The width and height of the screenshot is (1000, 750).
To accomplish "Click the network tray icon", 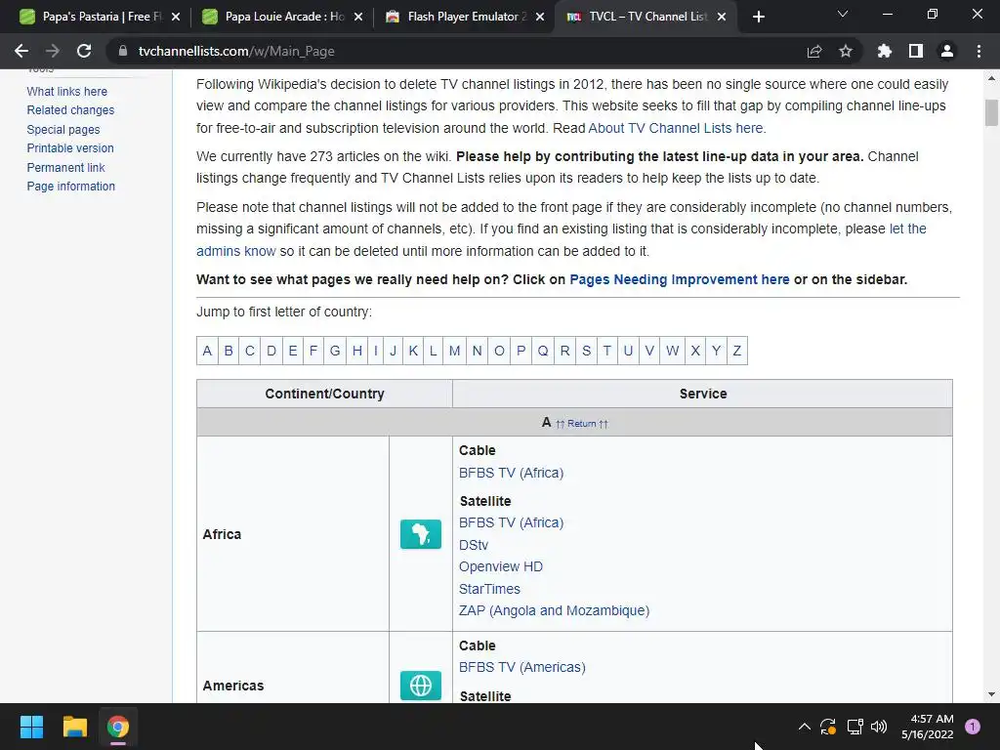I will [854, 727].
